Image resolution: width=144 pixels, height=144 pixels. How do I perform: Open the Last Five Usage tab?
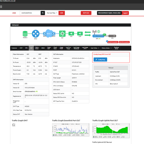[68, 48]
